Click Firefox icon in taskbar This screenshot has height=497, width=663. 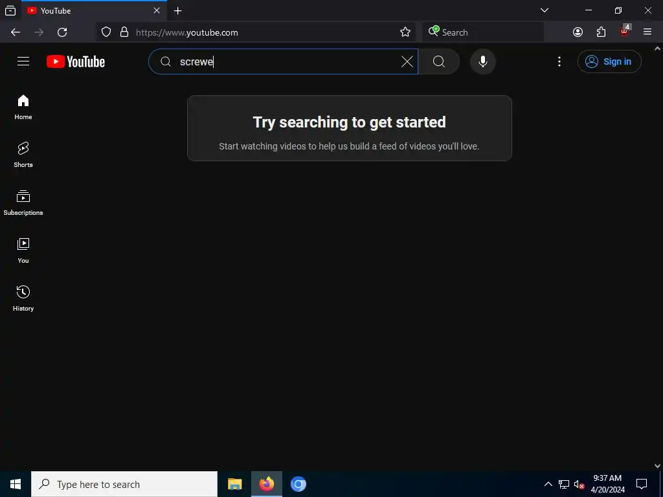coord(266,484)
